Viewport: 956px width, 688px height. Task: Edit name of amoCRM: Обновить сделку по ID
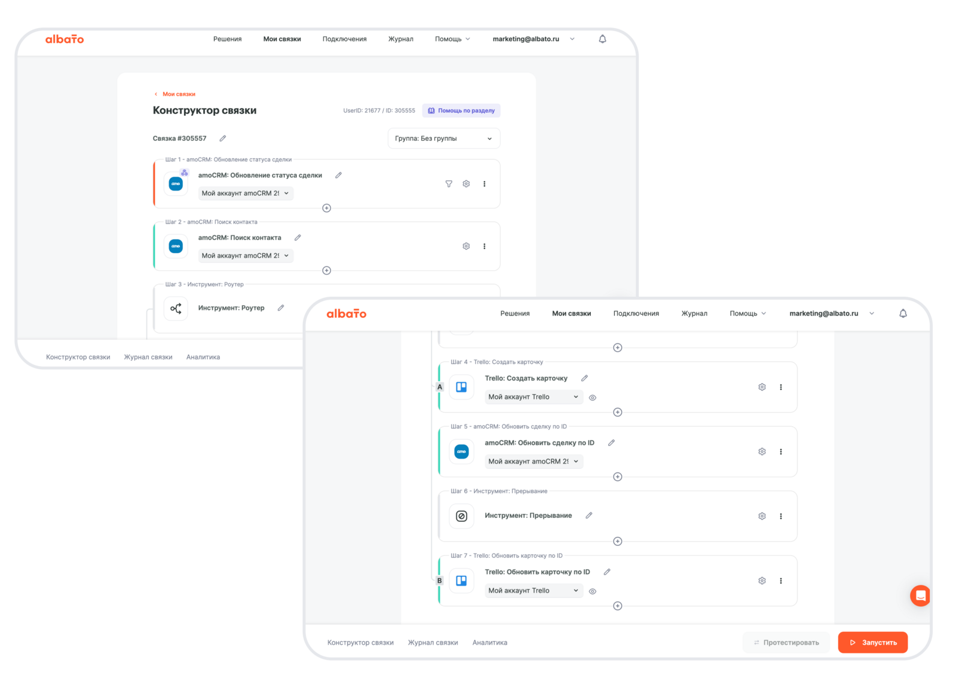[611, 443]
